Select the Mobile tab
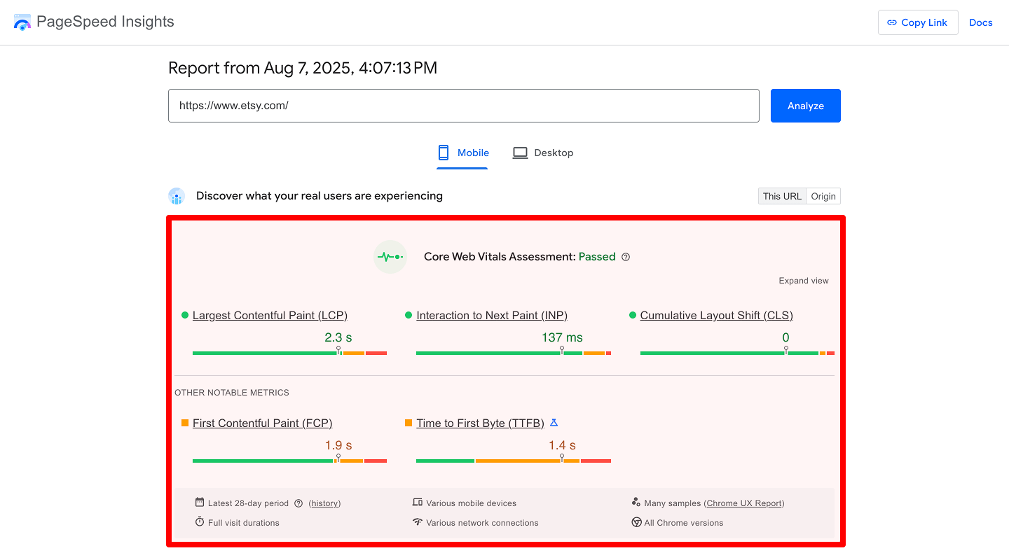Screen dimensions: 1009x560 (x=462, y=153)
